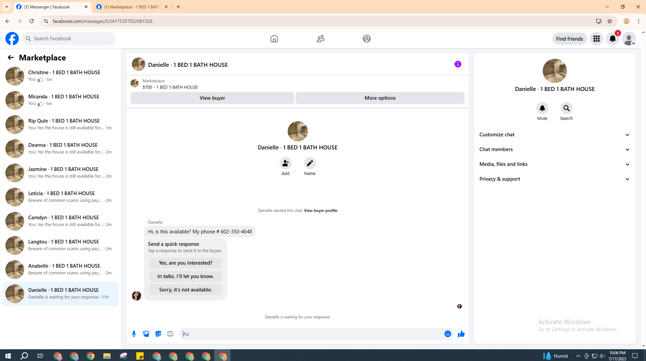Image resolution: width=646 pixels, height=361 pixels.
Task: Open Chrome tab search dropdown
Action: coord(7,7)
